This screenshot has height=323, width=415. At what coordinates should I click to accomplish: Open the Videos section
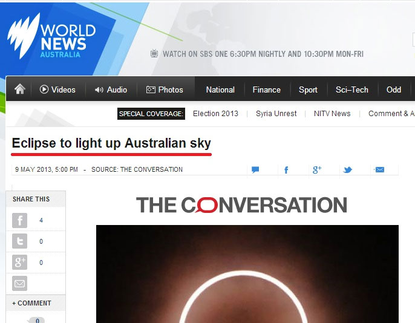[x=57, y=90]
